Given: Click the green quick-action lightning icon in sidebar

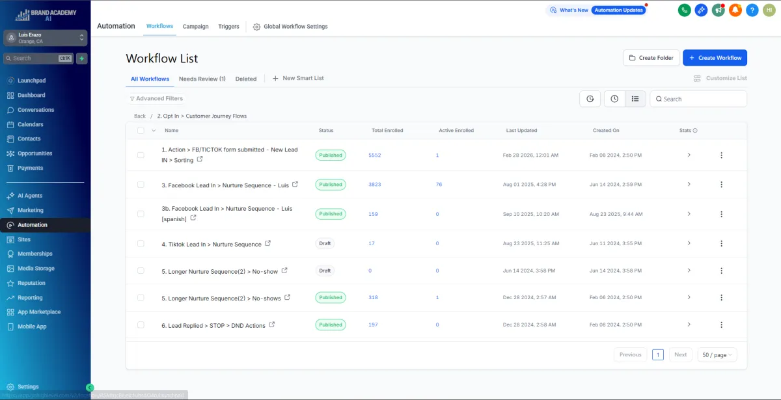Looking at the screenshot, I should click(81, 58).
